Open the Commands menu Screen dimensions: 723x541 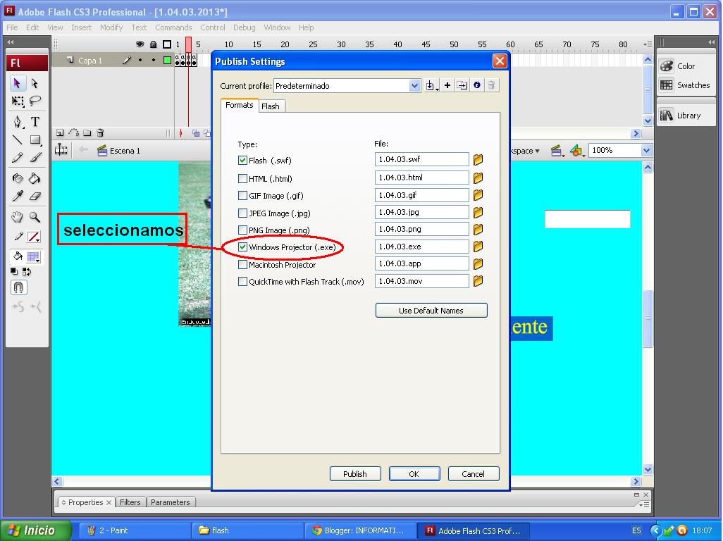click(x=173, y=27)
